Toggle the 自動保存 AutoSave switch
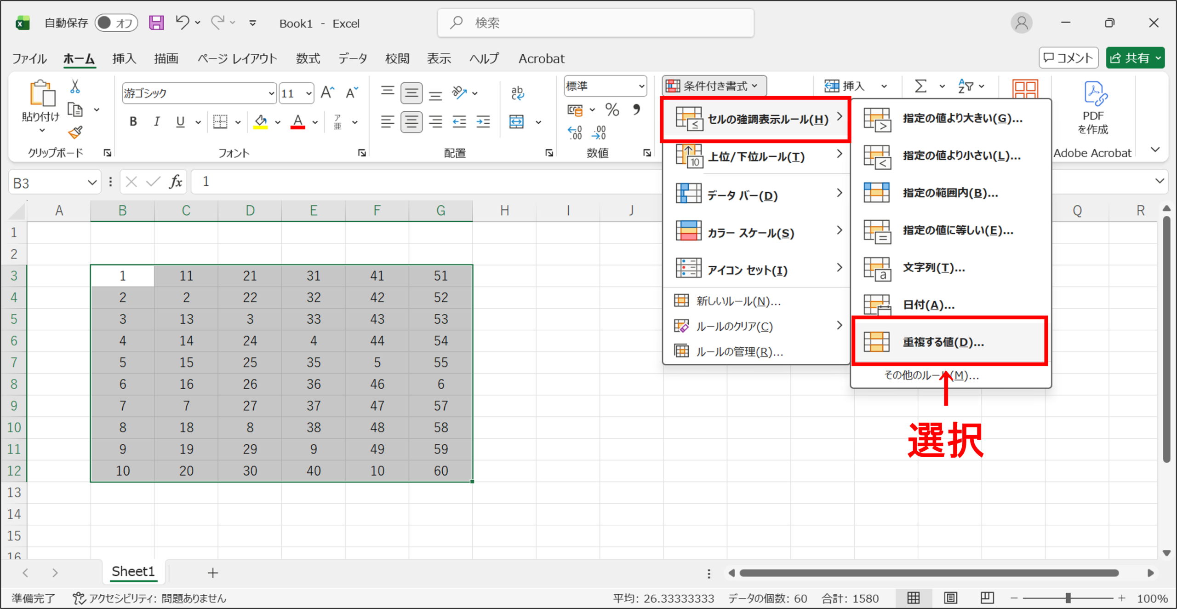The height and width of the screenshot is (609, 1177). click(x=116, y=23)
